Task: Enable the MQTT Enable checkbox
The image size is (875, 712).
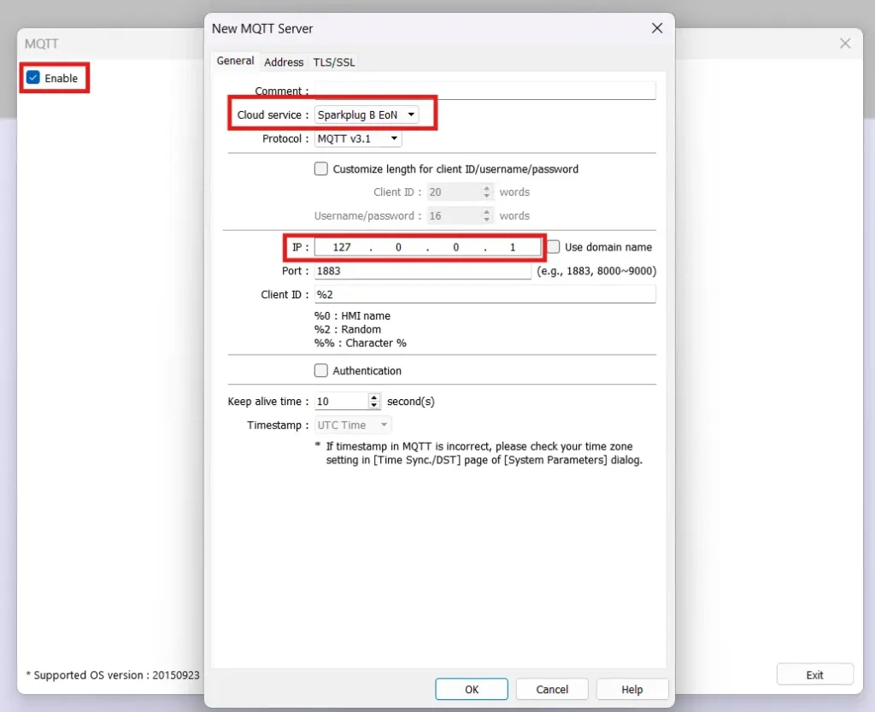Action: [32, 78]
